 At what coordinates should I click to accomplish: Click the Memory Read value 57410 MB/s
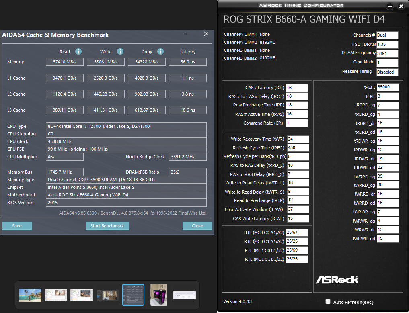pos(65,62)
